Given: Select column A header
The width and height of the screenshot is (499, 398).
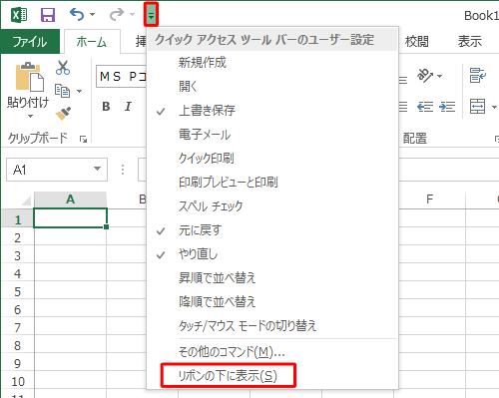Looking at the screenshot, I should [x=70, y=199].
